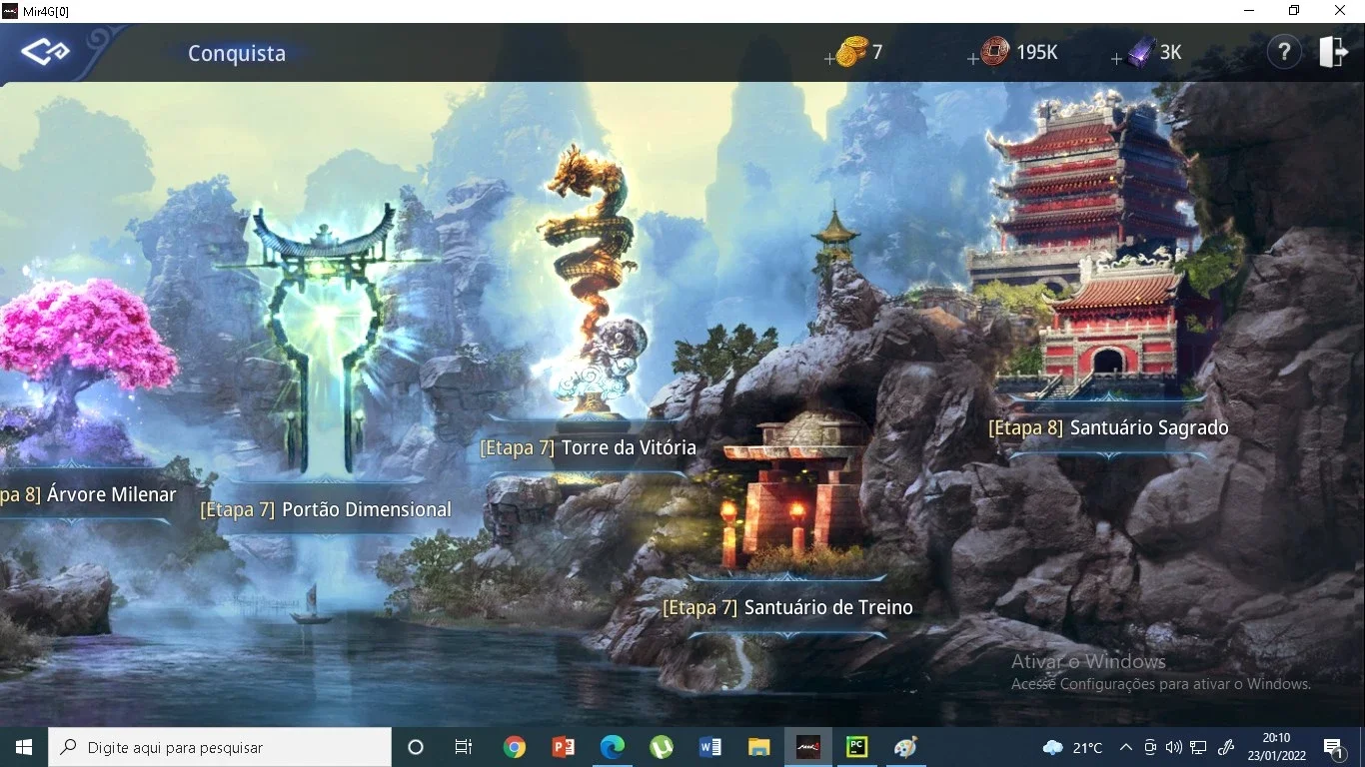Click the purple darksteel crystal icon
The height and width of the screenshot is (767, 1365).
pyautogui.click(x=1140, y=52)
